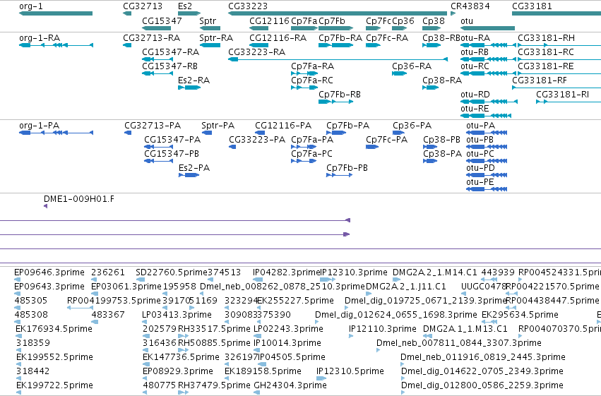Screen dimensions: 601x396
Task: Select the Cp7Fa gene label
Action: pyautogui.click(x=304, y=20)
